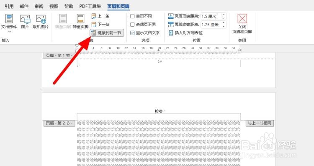The image size is (314, 166).
Task: Click the 页脚底端距离 footer distance icon
Action: (171, 25)
